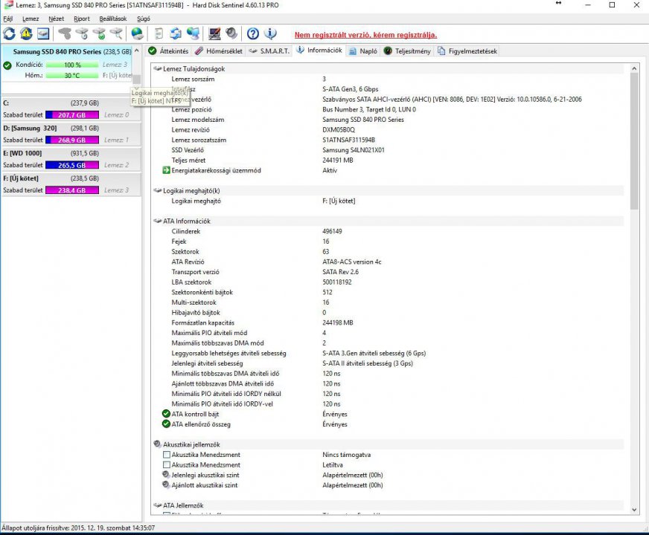Click the information panel scrollbar up arrow
Image resolution: width=649 pixels, height=535 pixels.
point(634,68)
